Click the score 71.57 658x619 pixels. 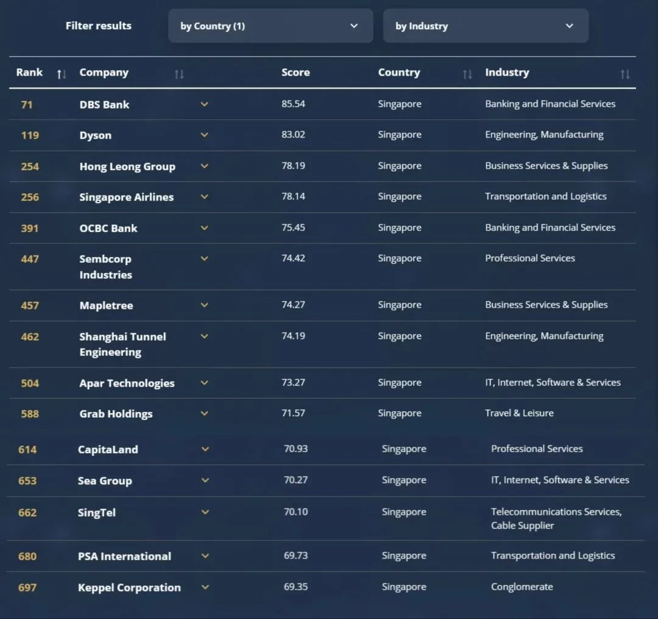click(x=293, y=413)
